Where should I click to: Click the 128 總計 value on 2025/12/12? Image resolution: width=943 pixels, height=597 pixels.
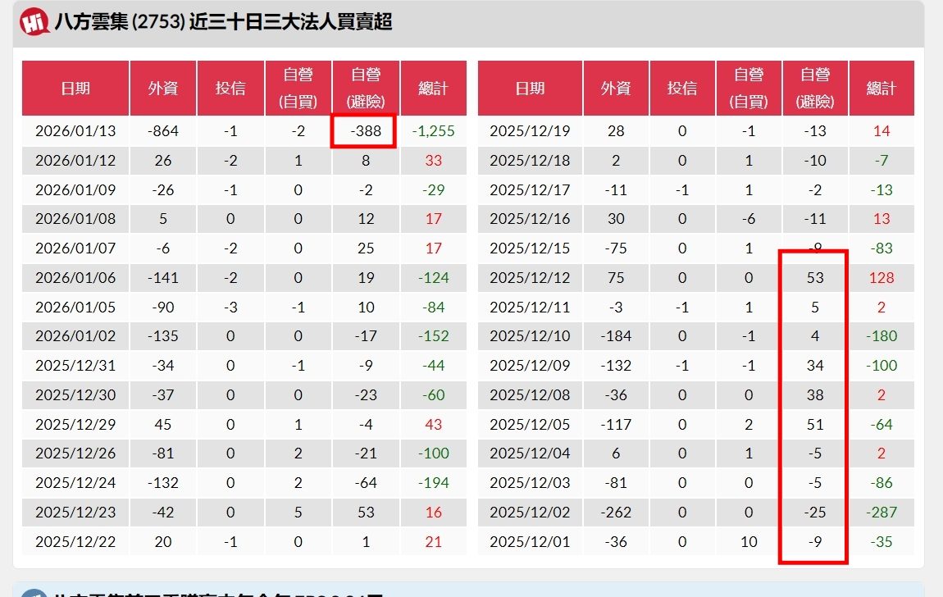[x=881, y=278]
